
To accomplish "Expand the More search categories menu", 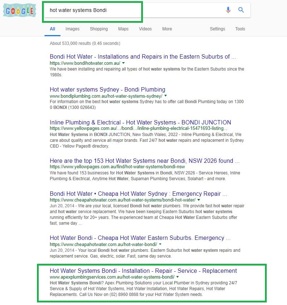I will (167, 29).
